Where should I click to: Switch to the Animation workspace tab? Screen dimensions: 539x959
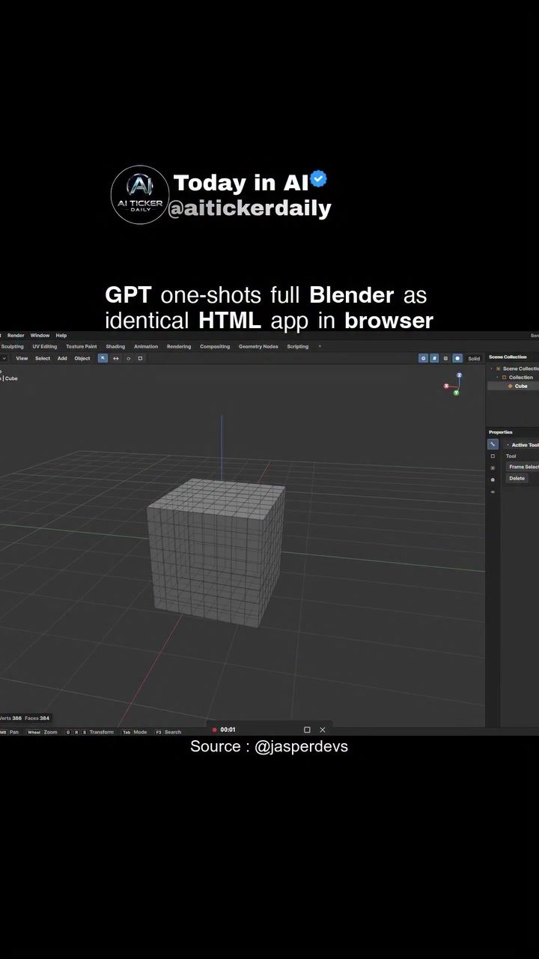146,347
